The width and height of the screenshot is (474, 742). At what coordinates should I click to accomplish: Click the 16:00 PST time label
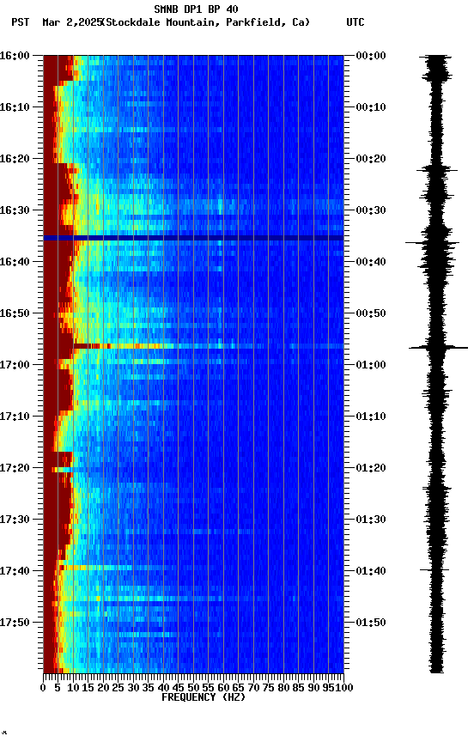pos(15,56)
